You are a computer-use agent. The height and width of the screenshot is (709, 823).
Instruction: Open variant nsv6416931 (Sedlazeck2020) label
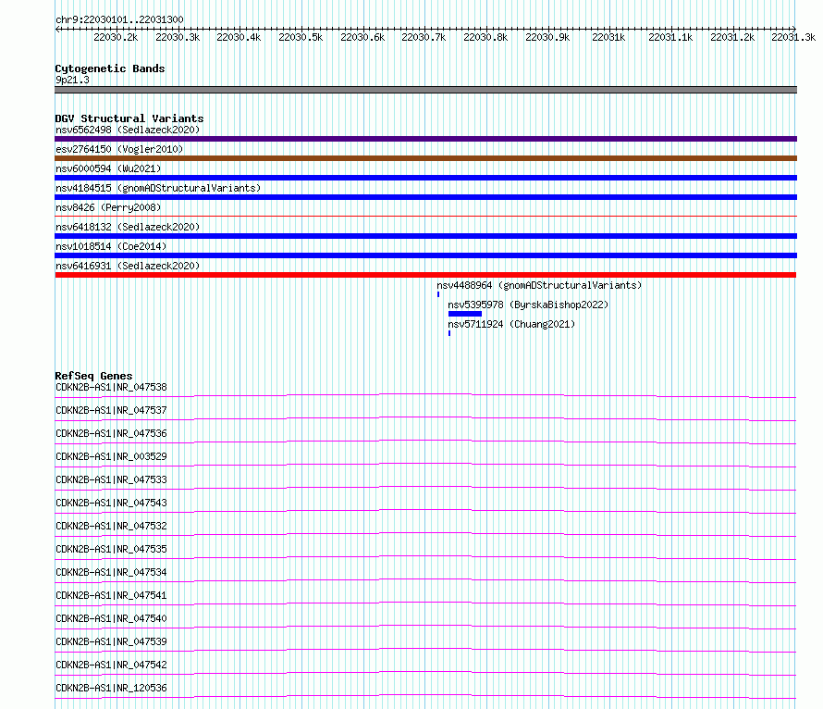pos(128,266)
